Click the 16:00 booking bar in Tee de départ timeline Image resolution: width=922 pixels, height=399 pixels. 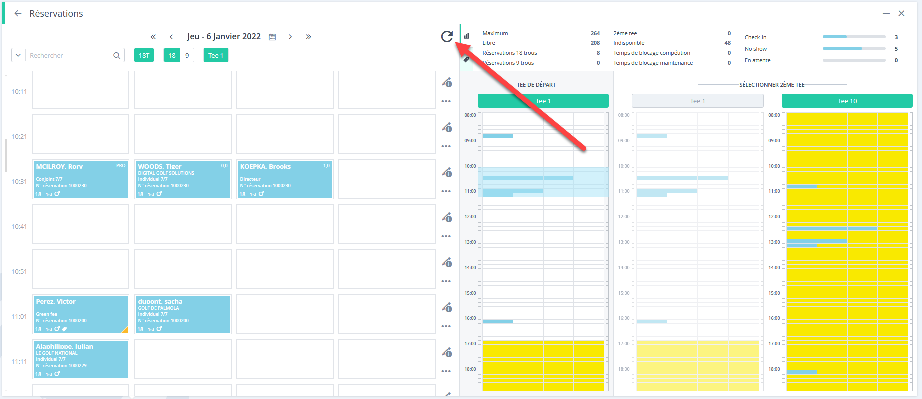(x=498, y=321)
